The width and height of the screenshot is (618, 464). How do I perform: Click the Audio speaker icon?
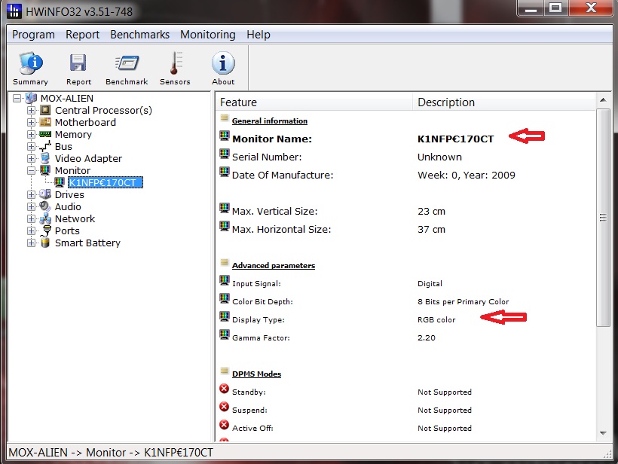pyautogui.click(x=45, y=206)
